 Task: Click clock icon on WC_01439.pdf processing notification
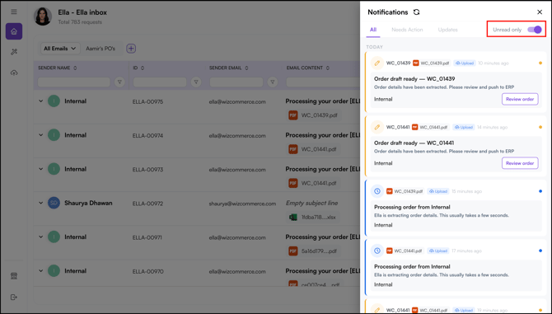pyautogui.click(x=377, y=191)
